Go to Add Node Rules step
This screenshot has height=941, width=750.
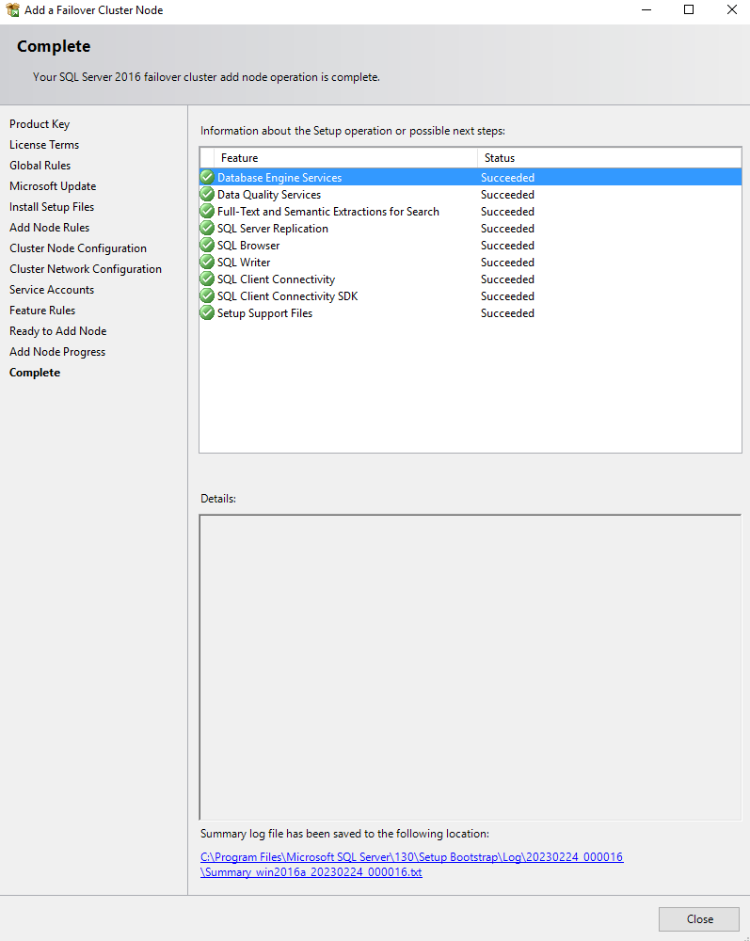[49, 228]
